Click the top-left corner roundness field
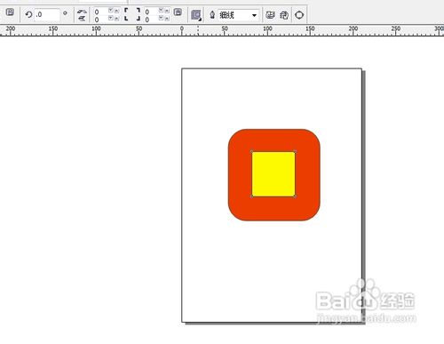The height and width of the screenshot is (344, 444). (x=100, y=12)
